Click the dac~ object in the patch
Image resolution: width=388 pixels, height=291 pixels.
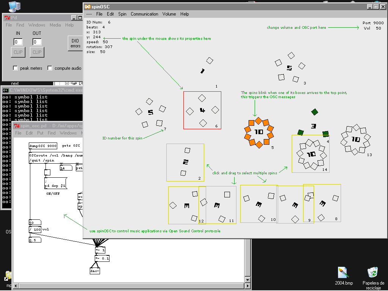pyautogui.click(x=95, y=271)
